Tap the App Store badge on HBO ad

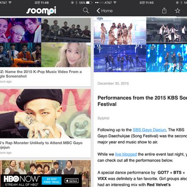tap(72, 181)
